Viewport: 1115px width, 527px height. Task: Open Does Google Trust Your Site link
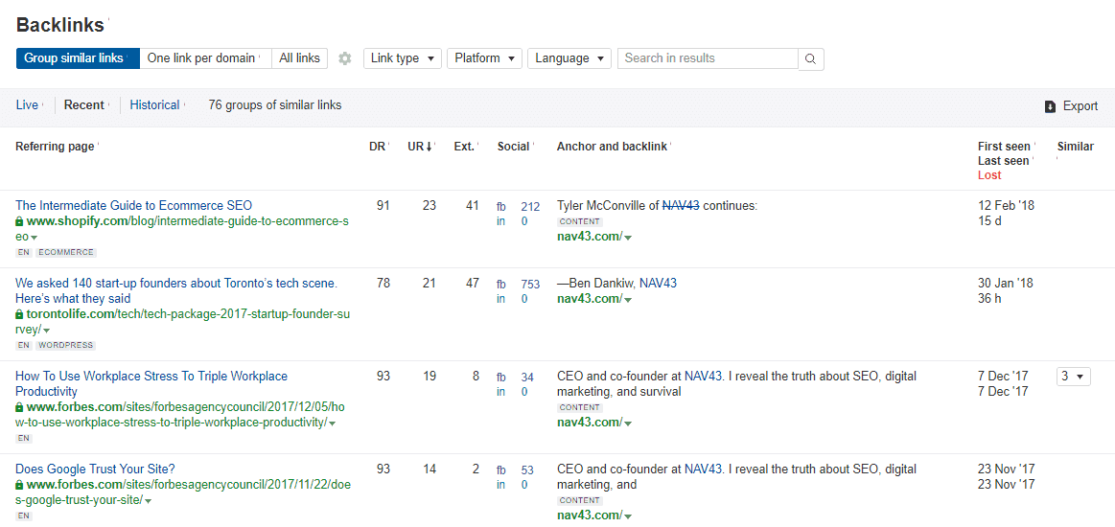point(95,469)
